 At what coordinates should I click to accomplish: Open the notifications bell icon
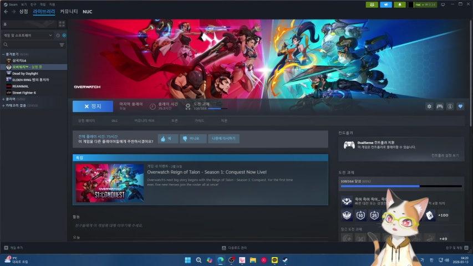(x=400, y=4)
